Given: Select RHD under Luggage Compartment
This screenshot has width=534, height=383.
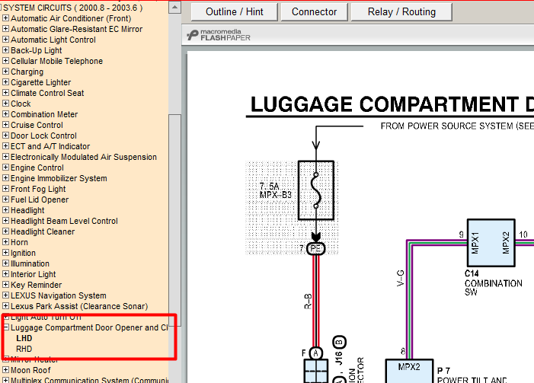Looking at the screenshot, I should tap(24, 349).
